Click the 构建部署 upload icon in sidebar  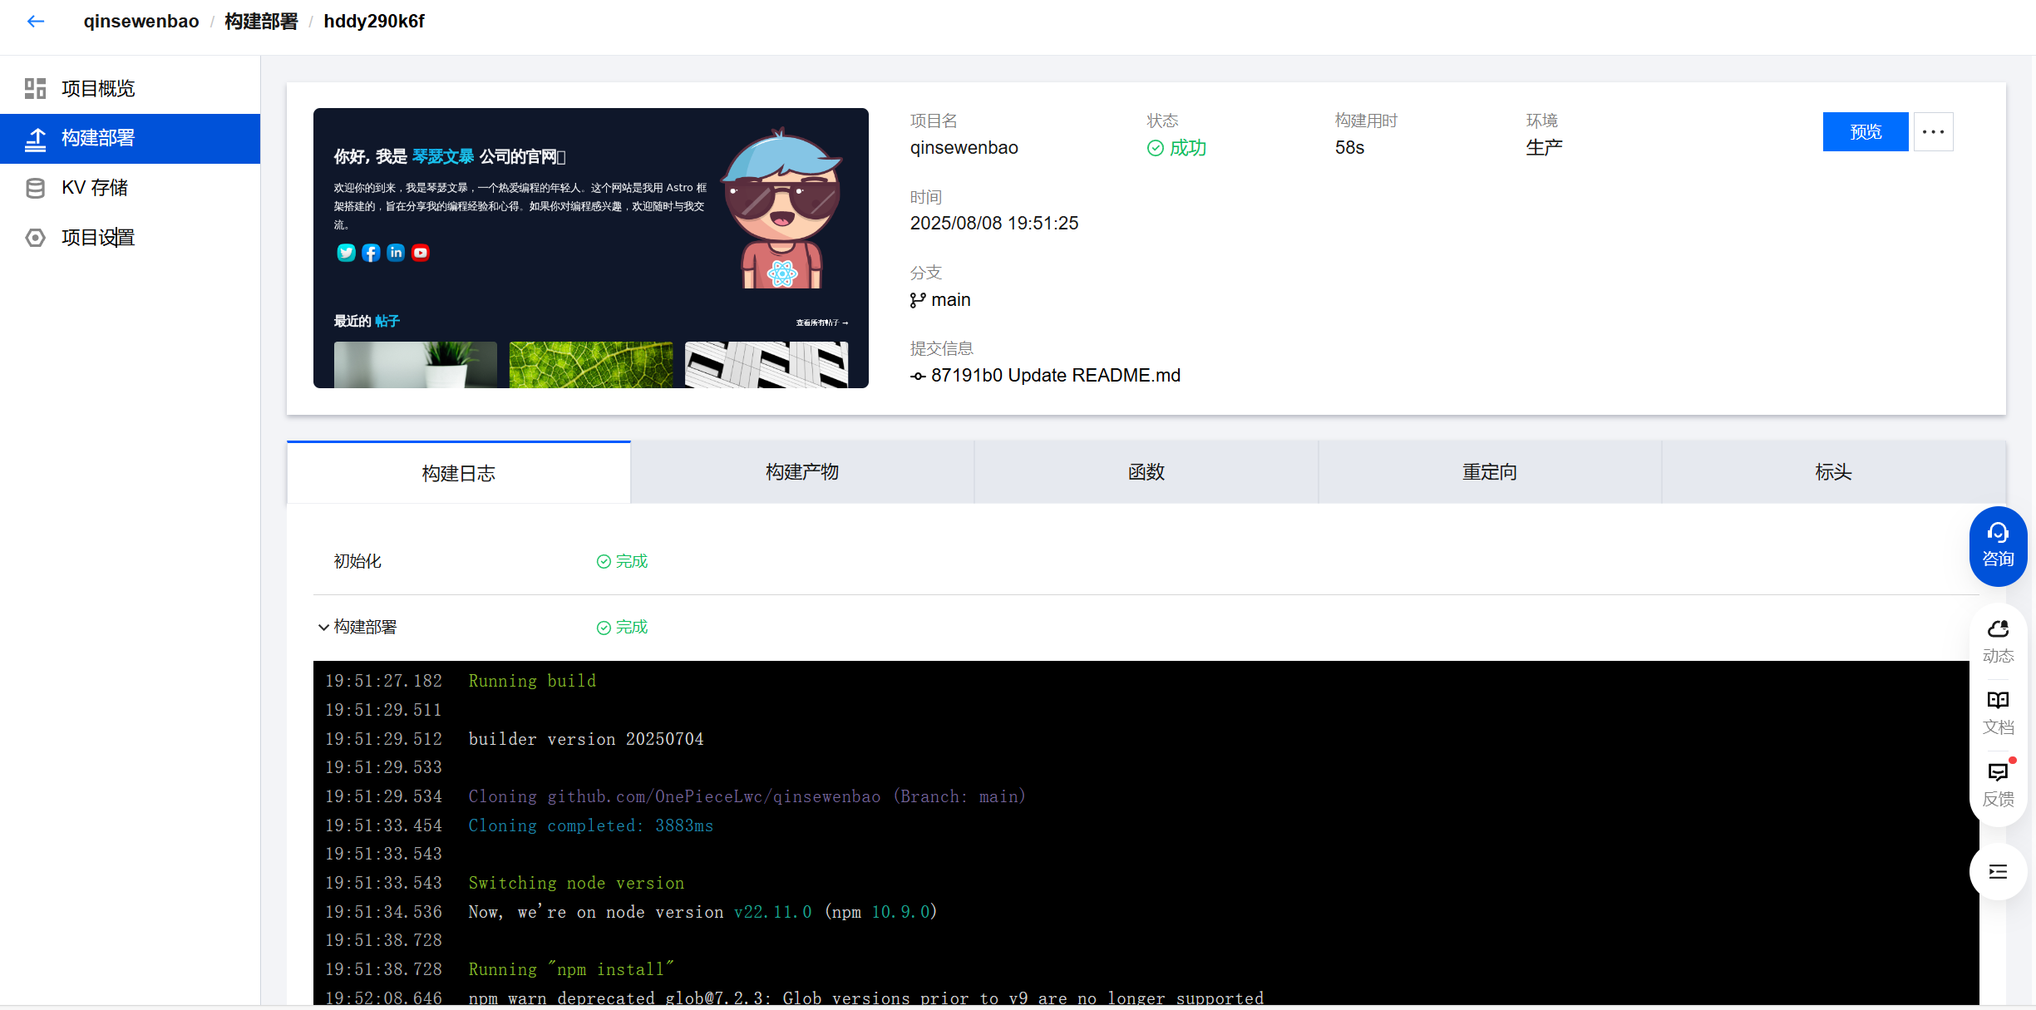35,138
